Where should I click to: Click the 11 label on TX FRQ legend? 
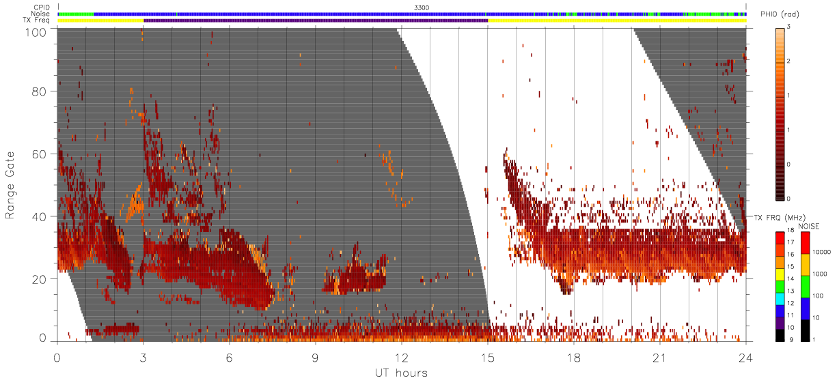790,317
